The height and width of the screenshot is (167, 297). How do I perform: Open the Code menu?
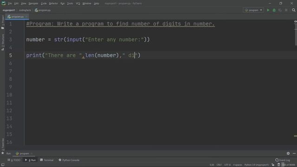(44, 3)
